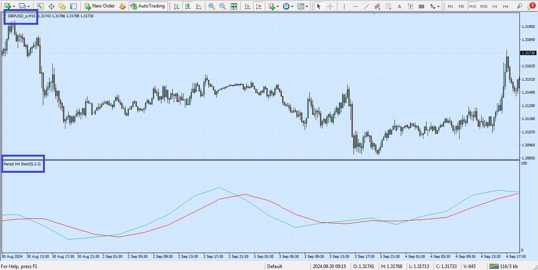Draw a trendline
The height and width of the screenshot is (270, 538).
[x=366, y=6]
